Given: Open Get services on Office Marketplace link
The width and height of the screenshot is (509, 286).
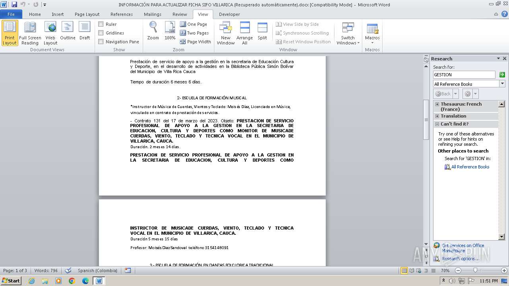Looking at the screenshot, I should (463, 248).
